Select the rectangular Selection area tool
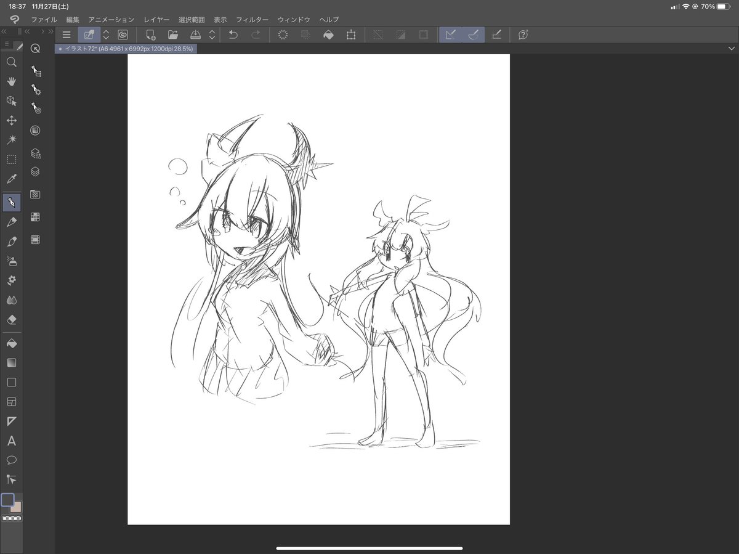Image resolution: width=739 pixels, height=554 pixels. 11,159
